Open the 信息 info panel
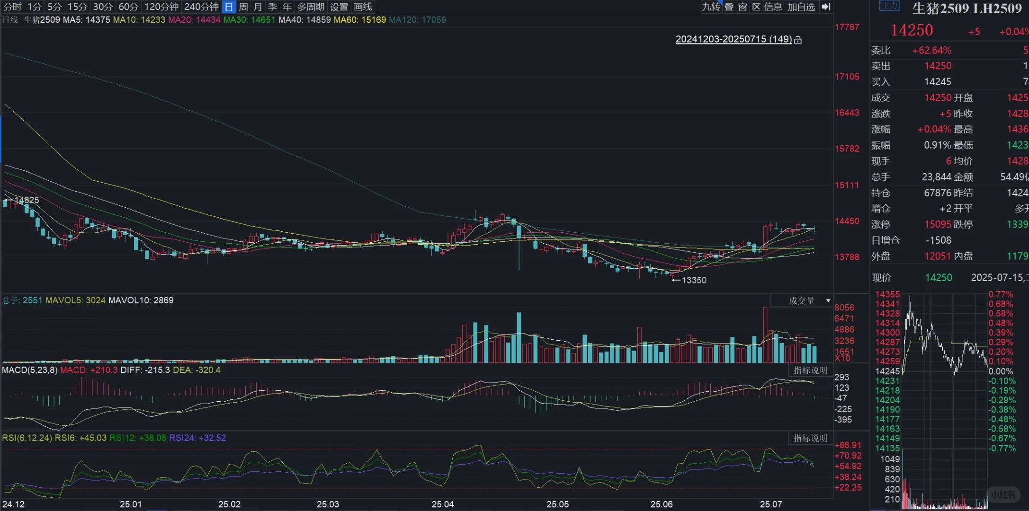The height and width of the screenshot is (511, 1029). click(x=773, y=7)
